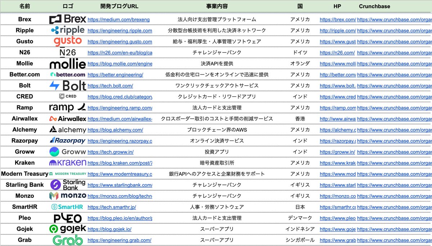Screen dimensions: 432x246
Task: Open the engineering.gusto.com blog link
Action: (x=120, y=42)
